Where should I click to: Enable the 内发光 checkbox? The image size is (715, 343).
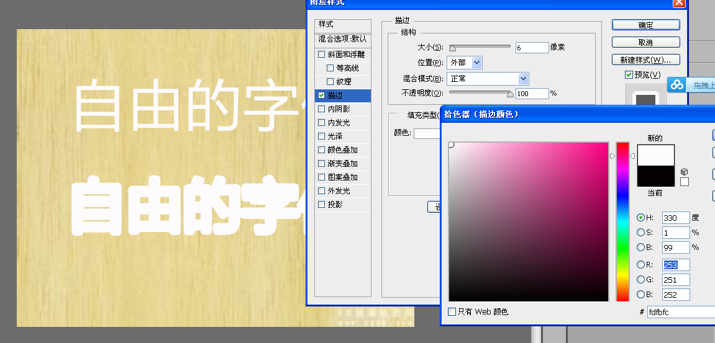[322, 123]
